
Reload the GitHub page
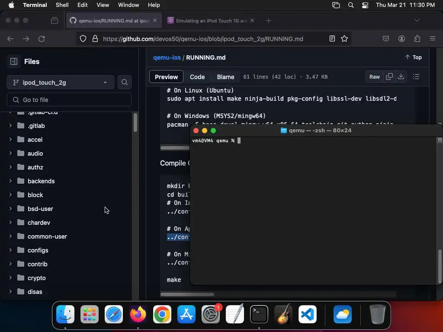click(x=42, y=38)
